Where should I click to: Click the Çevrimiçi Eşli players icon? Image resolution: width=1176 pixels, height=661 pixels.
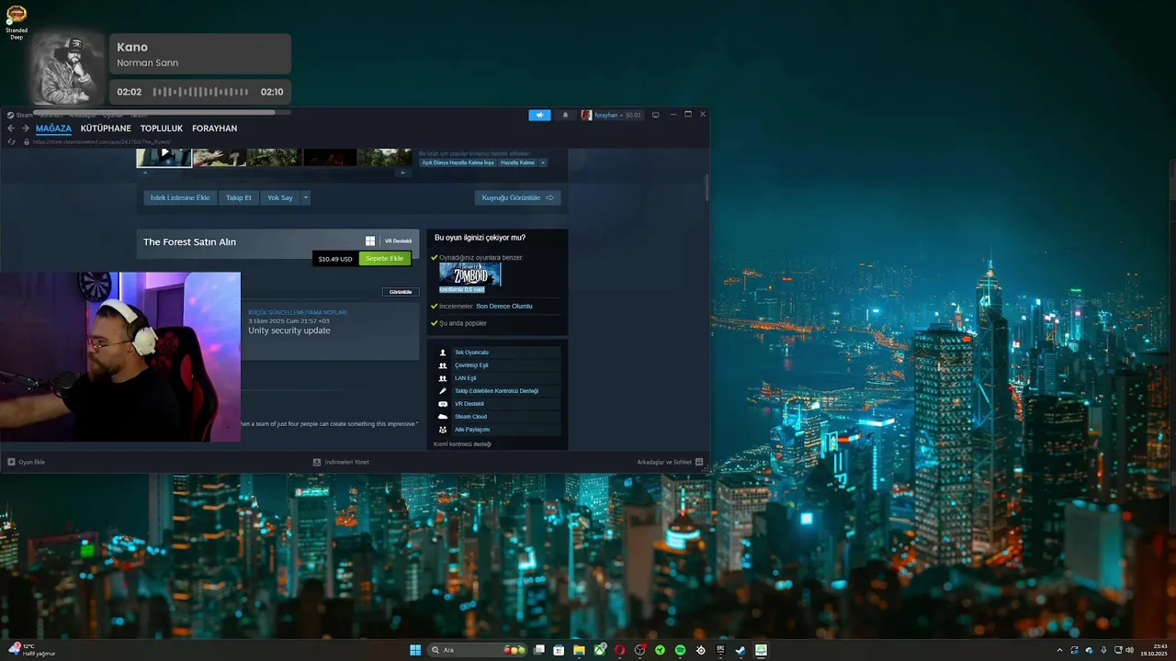(443, 365)
